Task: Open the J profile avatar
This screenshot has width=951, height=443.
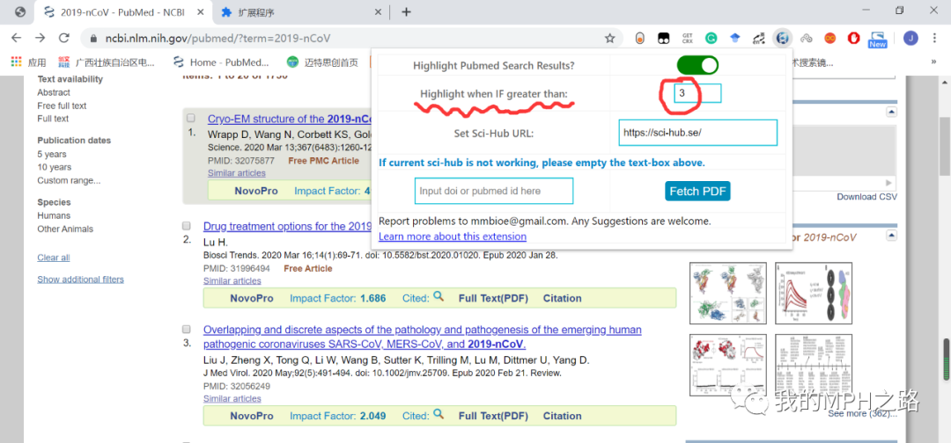Action: coord(910,38)
